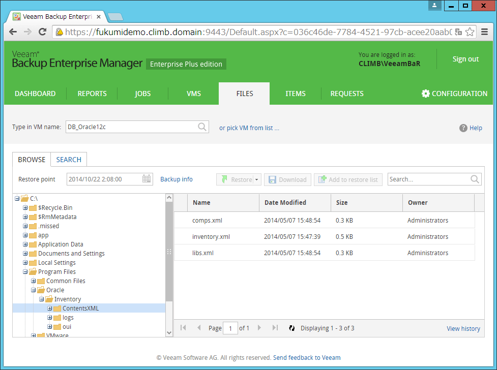Click the View history link
The width and height of the screenshot is (497, 370).
pos(463,328)
